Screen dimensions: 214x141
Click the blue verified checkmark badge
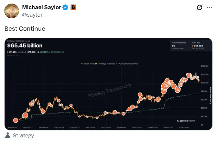pos(65,7)
